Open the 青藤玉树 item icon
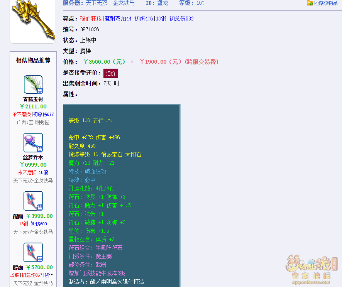 click(33, 84)
